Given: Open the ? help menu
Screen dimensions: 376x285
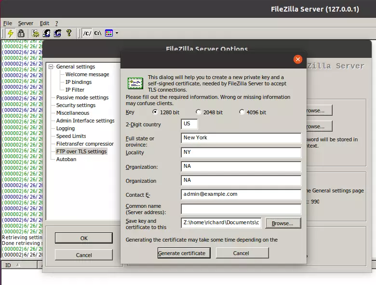Looking at the screenshot, I should pos(56,23).
